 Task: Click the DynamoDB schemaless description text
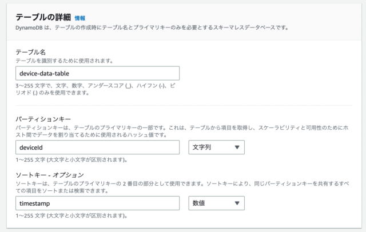point(152,27)
